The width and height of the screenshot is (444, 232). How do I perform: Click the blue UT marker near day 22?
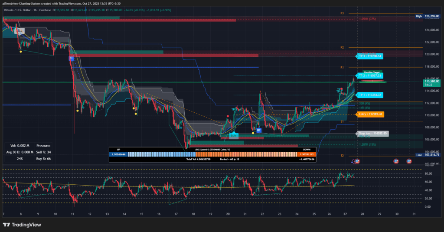click(x=258, y=130)
